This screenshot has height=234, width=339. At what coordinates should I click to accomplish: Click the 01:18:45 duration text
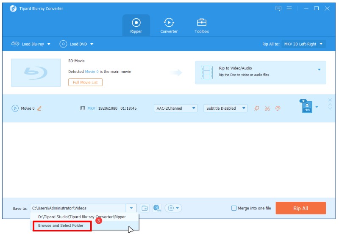click(128, 109)
